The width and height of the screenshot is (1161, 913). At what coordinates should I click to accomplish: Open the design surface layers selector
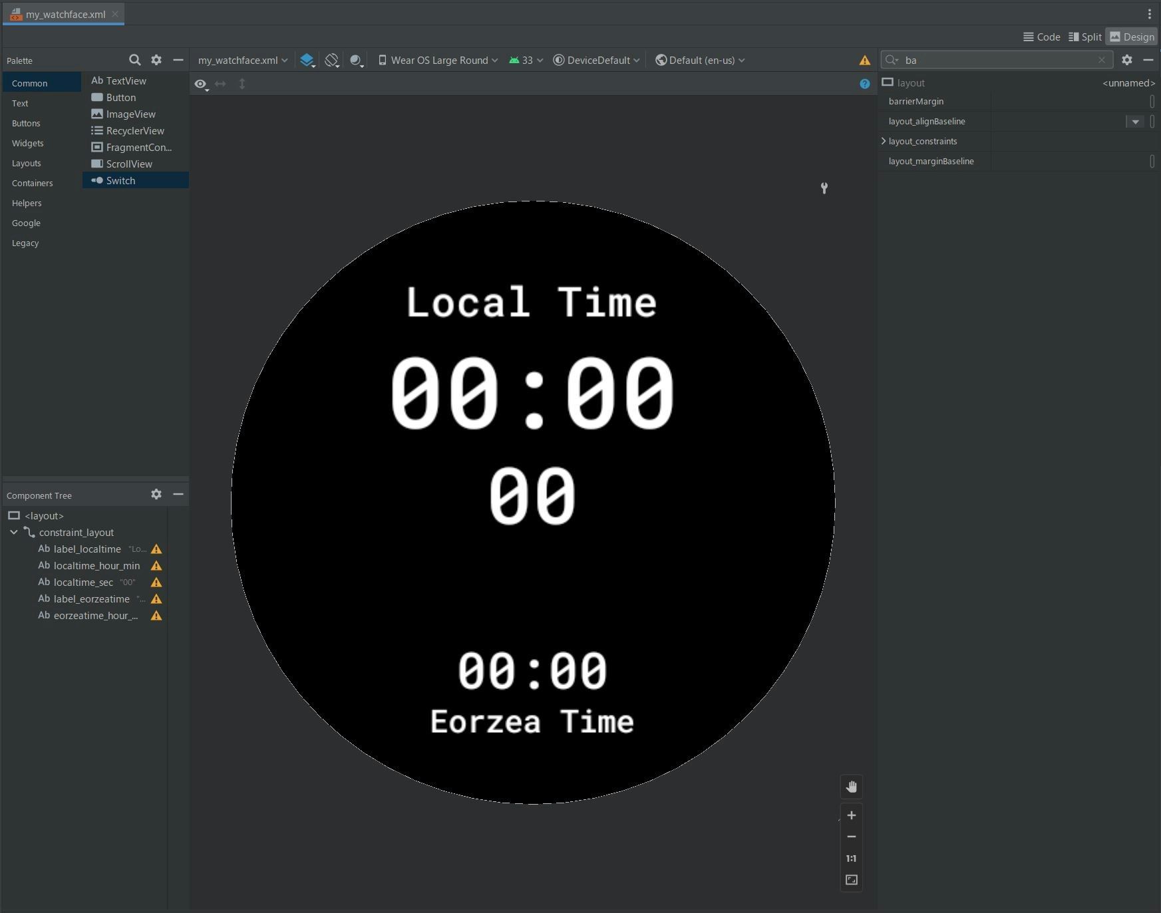[307, 60]
